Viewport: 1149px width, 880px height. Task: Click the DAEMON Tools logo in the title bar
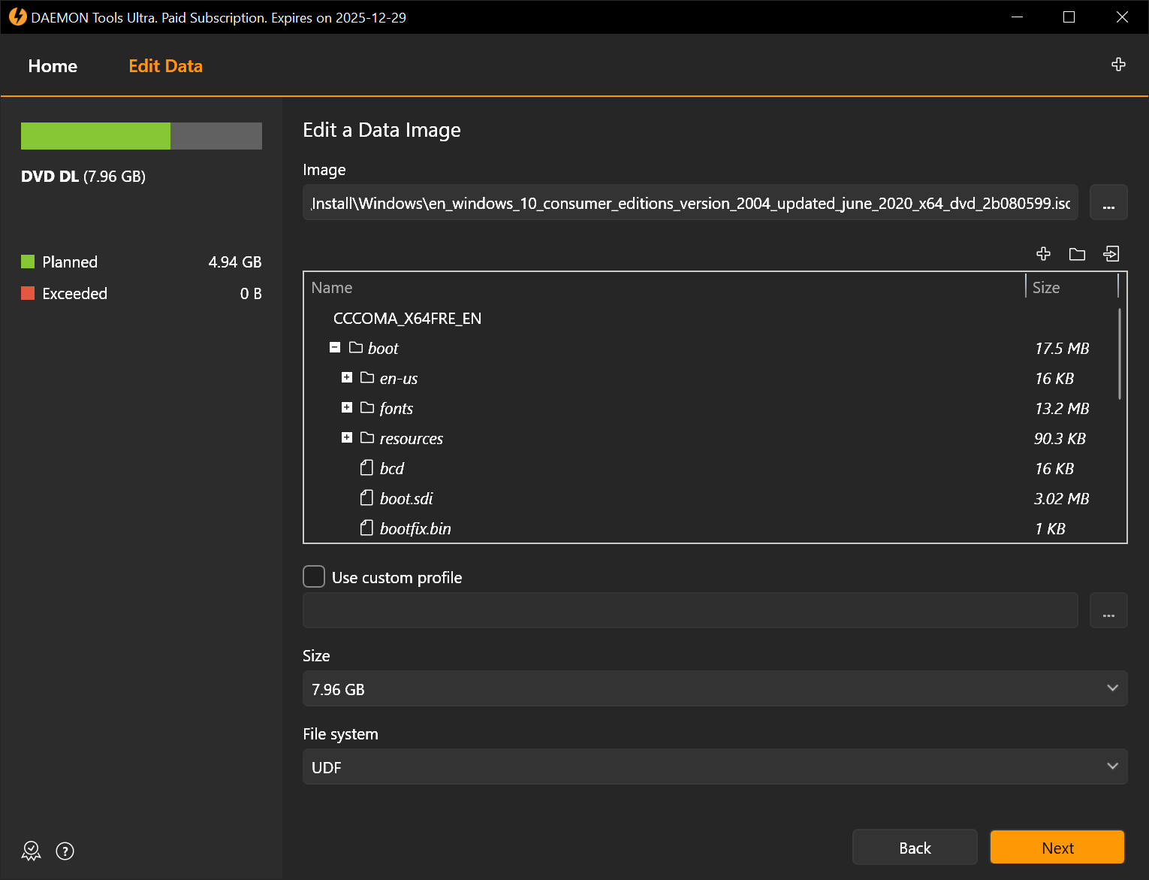tap(17, 17)
